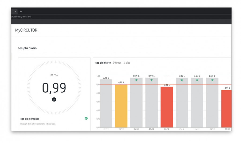This screenshot has height=143, width=241.
Task: Click the daily-cos-phi URL address bar
Action: (21, 17)
